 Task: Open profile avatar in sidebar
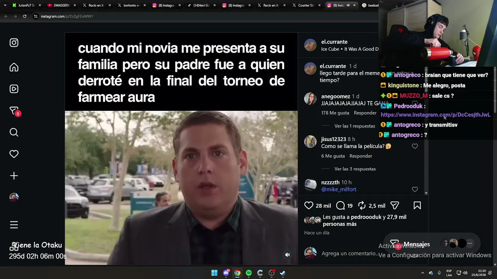coord(14,197)
